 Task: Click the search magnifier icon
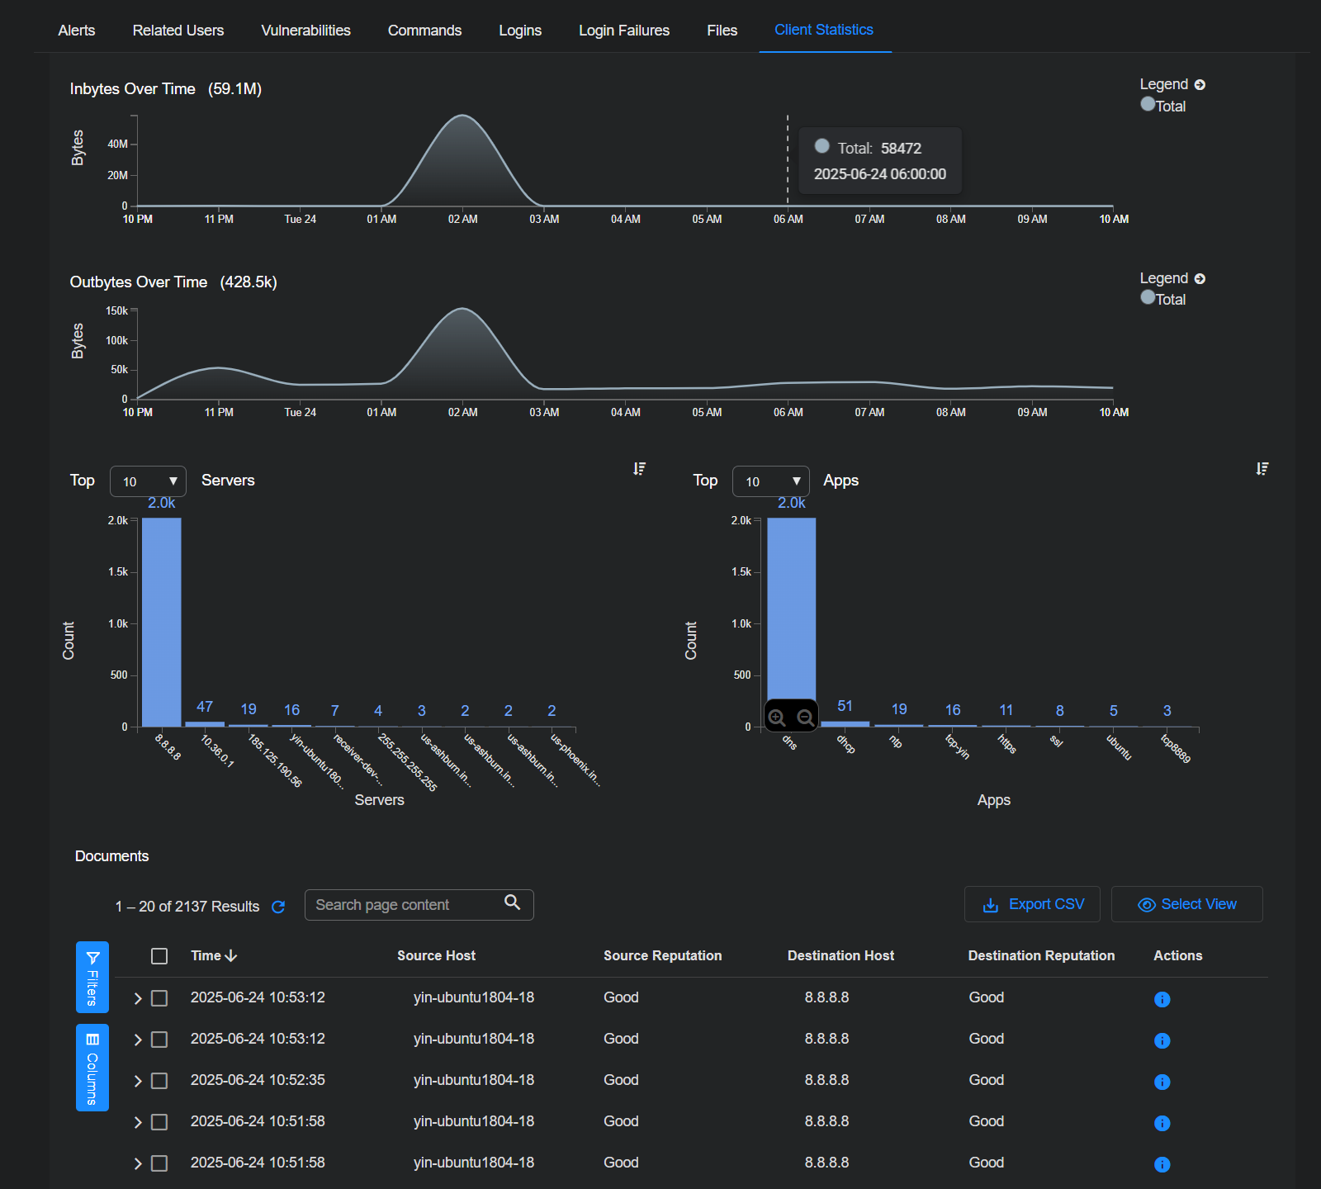click(x=512, y=902)
